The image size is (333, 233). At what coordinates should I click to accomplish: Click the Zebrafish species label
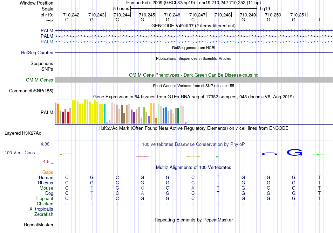44,214
